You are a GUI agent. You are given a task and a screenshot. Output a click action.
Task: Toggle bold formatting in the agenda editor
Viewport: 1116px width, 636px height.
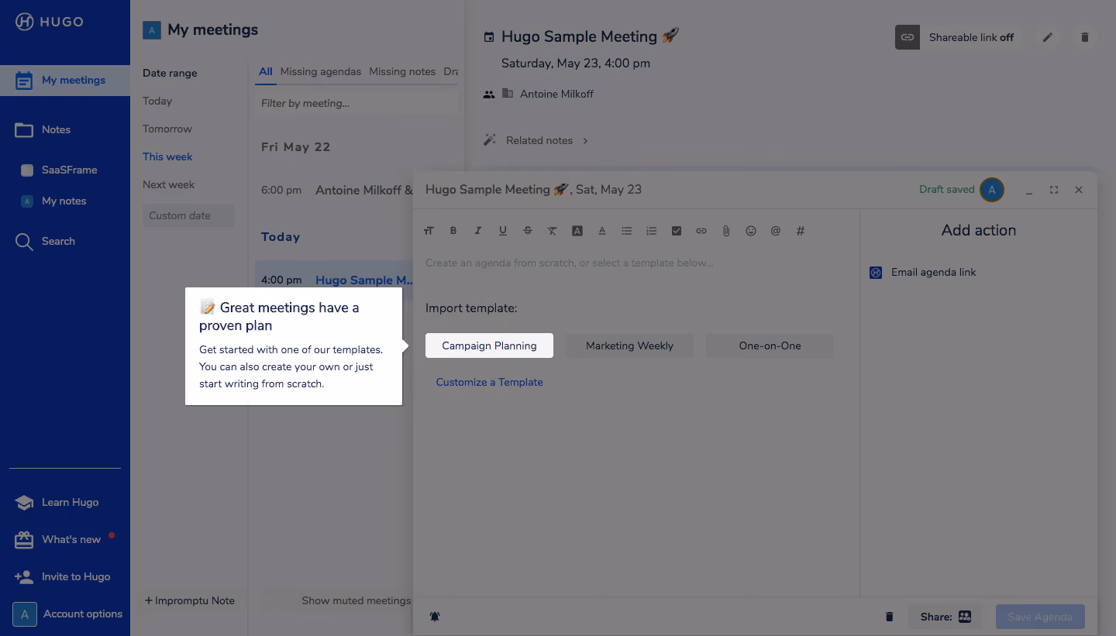tap(453, 231)
